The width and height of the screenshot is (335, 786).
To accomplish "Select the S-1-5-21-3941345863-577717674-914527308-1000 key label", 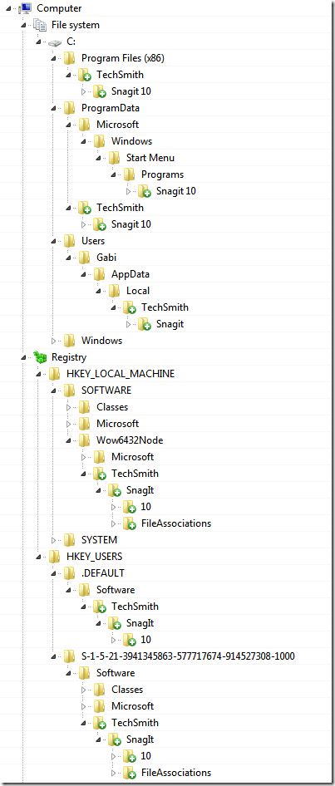I will point(188,656).
